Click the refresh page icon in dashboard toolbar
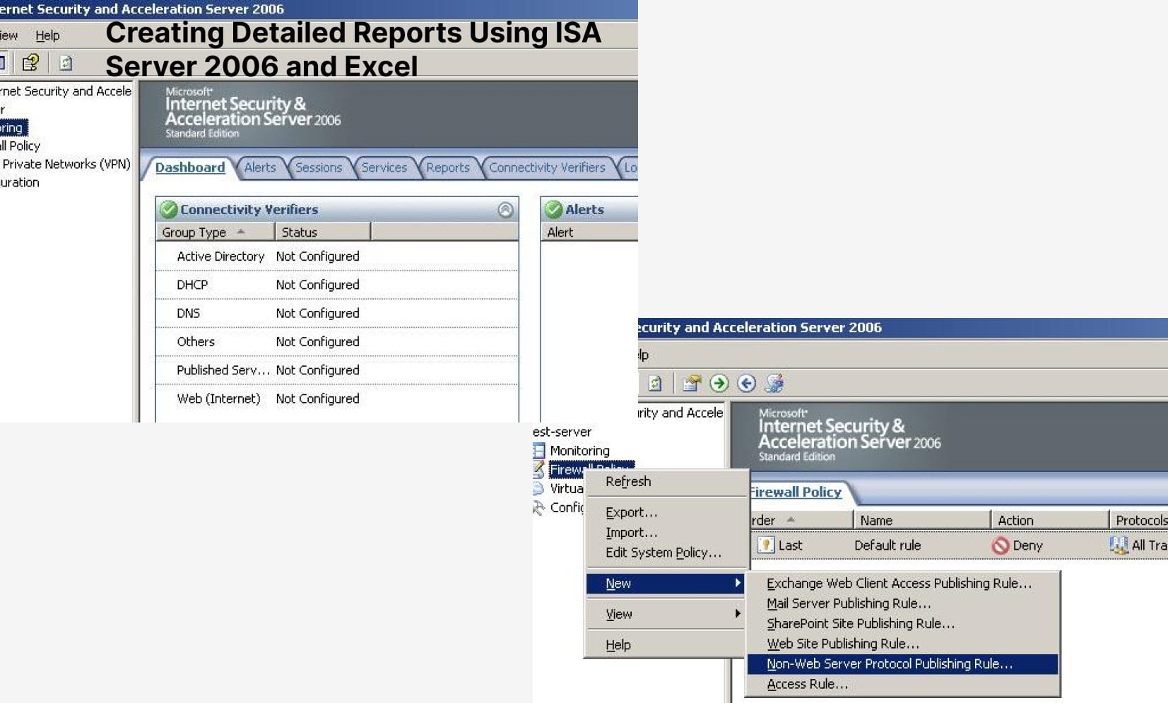This screenshot has height=703, width=1168. (66, 63)
